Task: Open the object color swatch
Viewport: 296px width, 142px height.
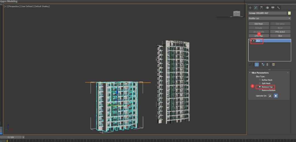Action: click(289, 13)
